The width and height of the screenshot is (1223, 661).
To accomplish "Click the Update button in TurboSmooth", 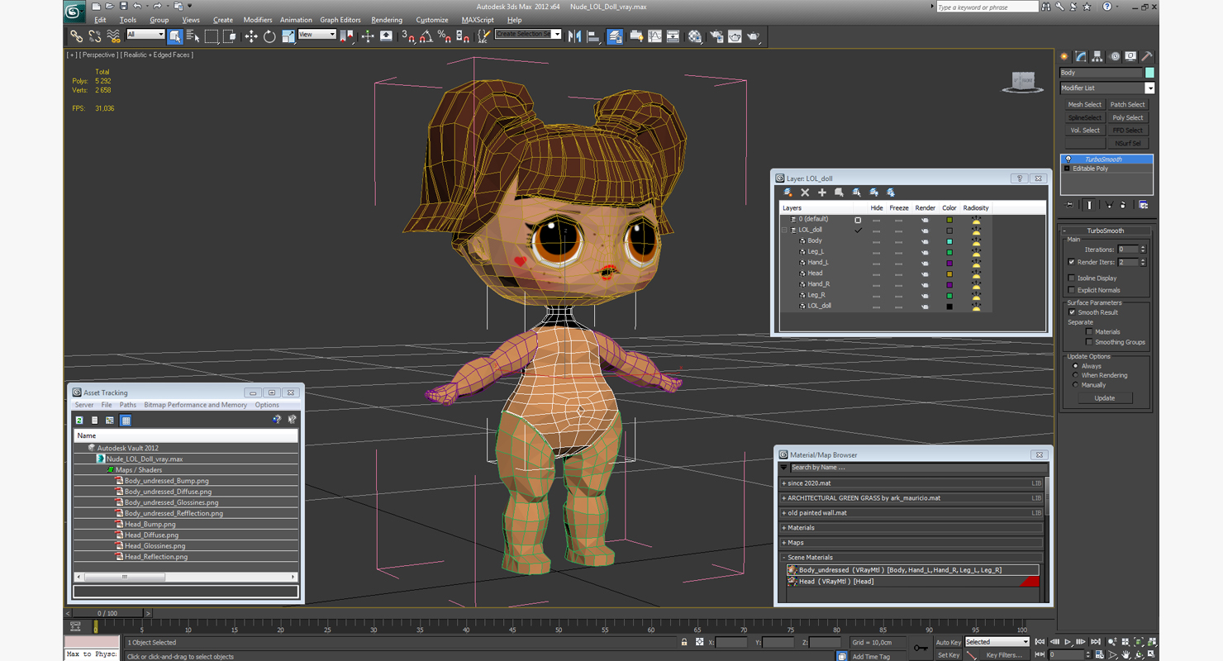I will 1105,398.
